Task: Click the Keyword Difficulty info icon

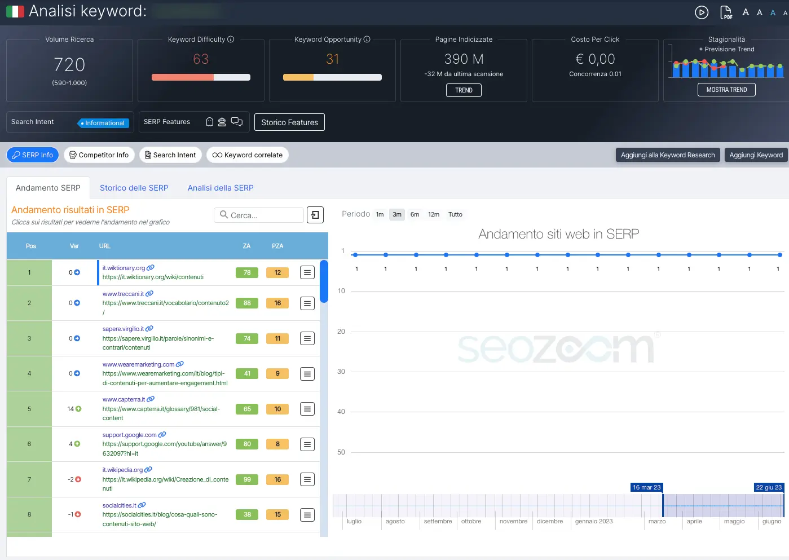Action: 231,39
